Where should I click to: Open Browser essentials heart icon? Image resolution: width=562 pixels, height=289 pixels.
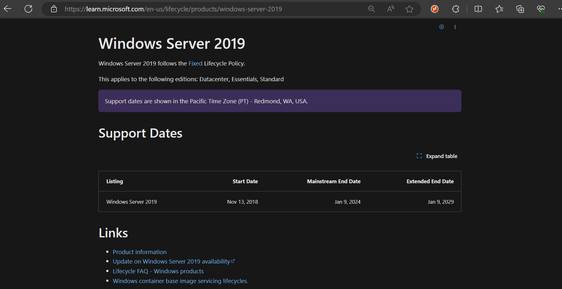541,9
